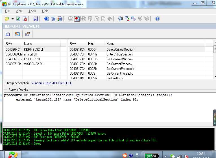Image resolution: width=216 pixels, height=158 pixels.
Task: Click the pencil-over-window icon in Import Viewer
Action: pos(18,34)
